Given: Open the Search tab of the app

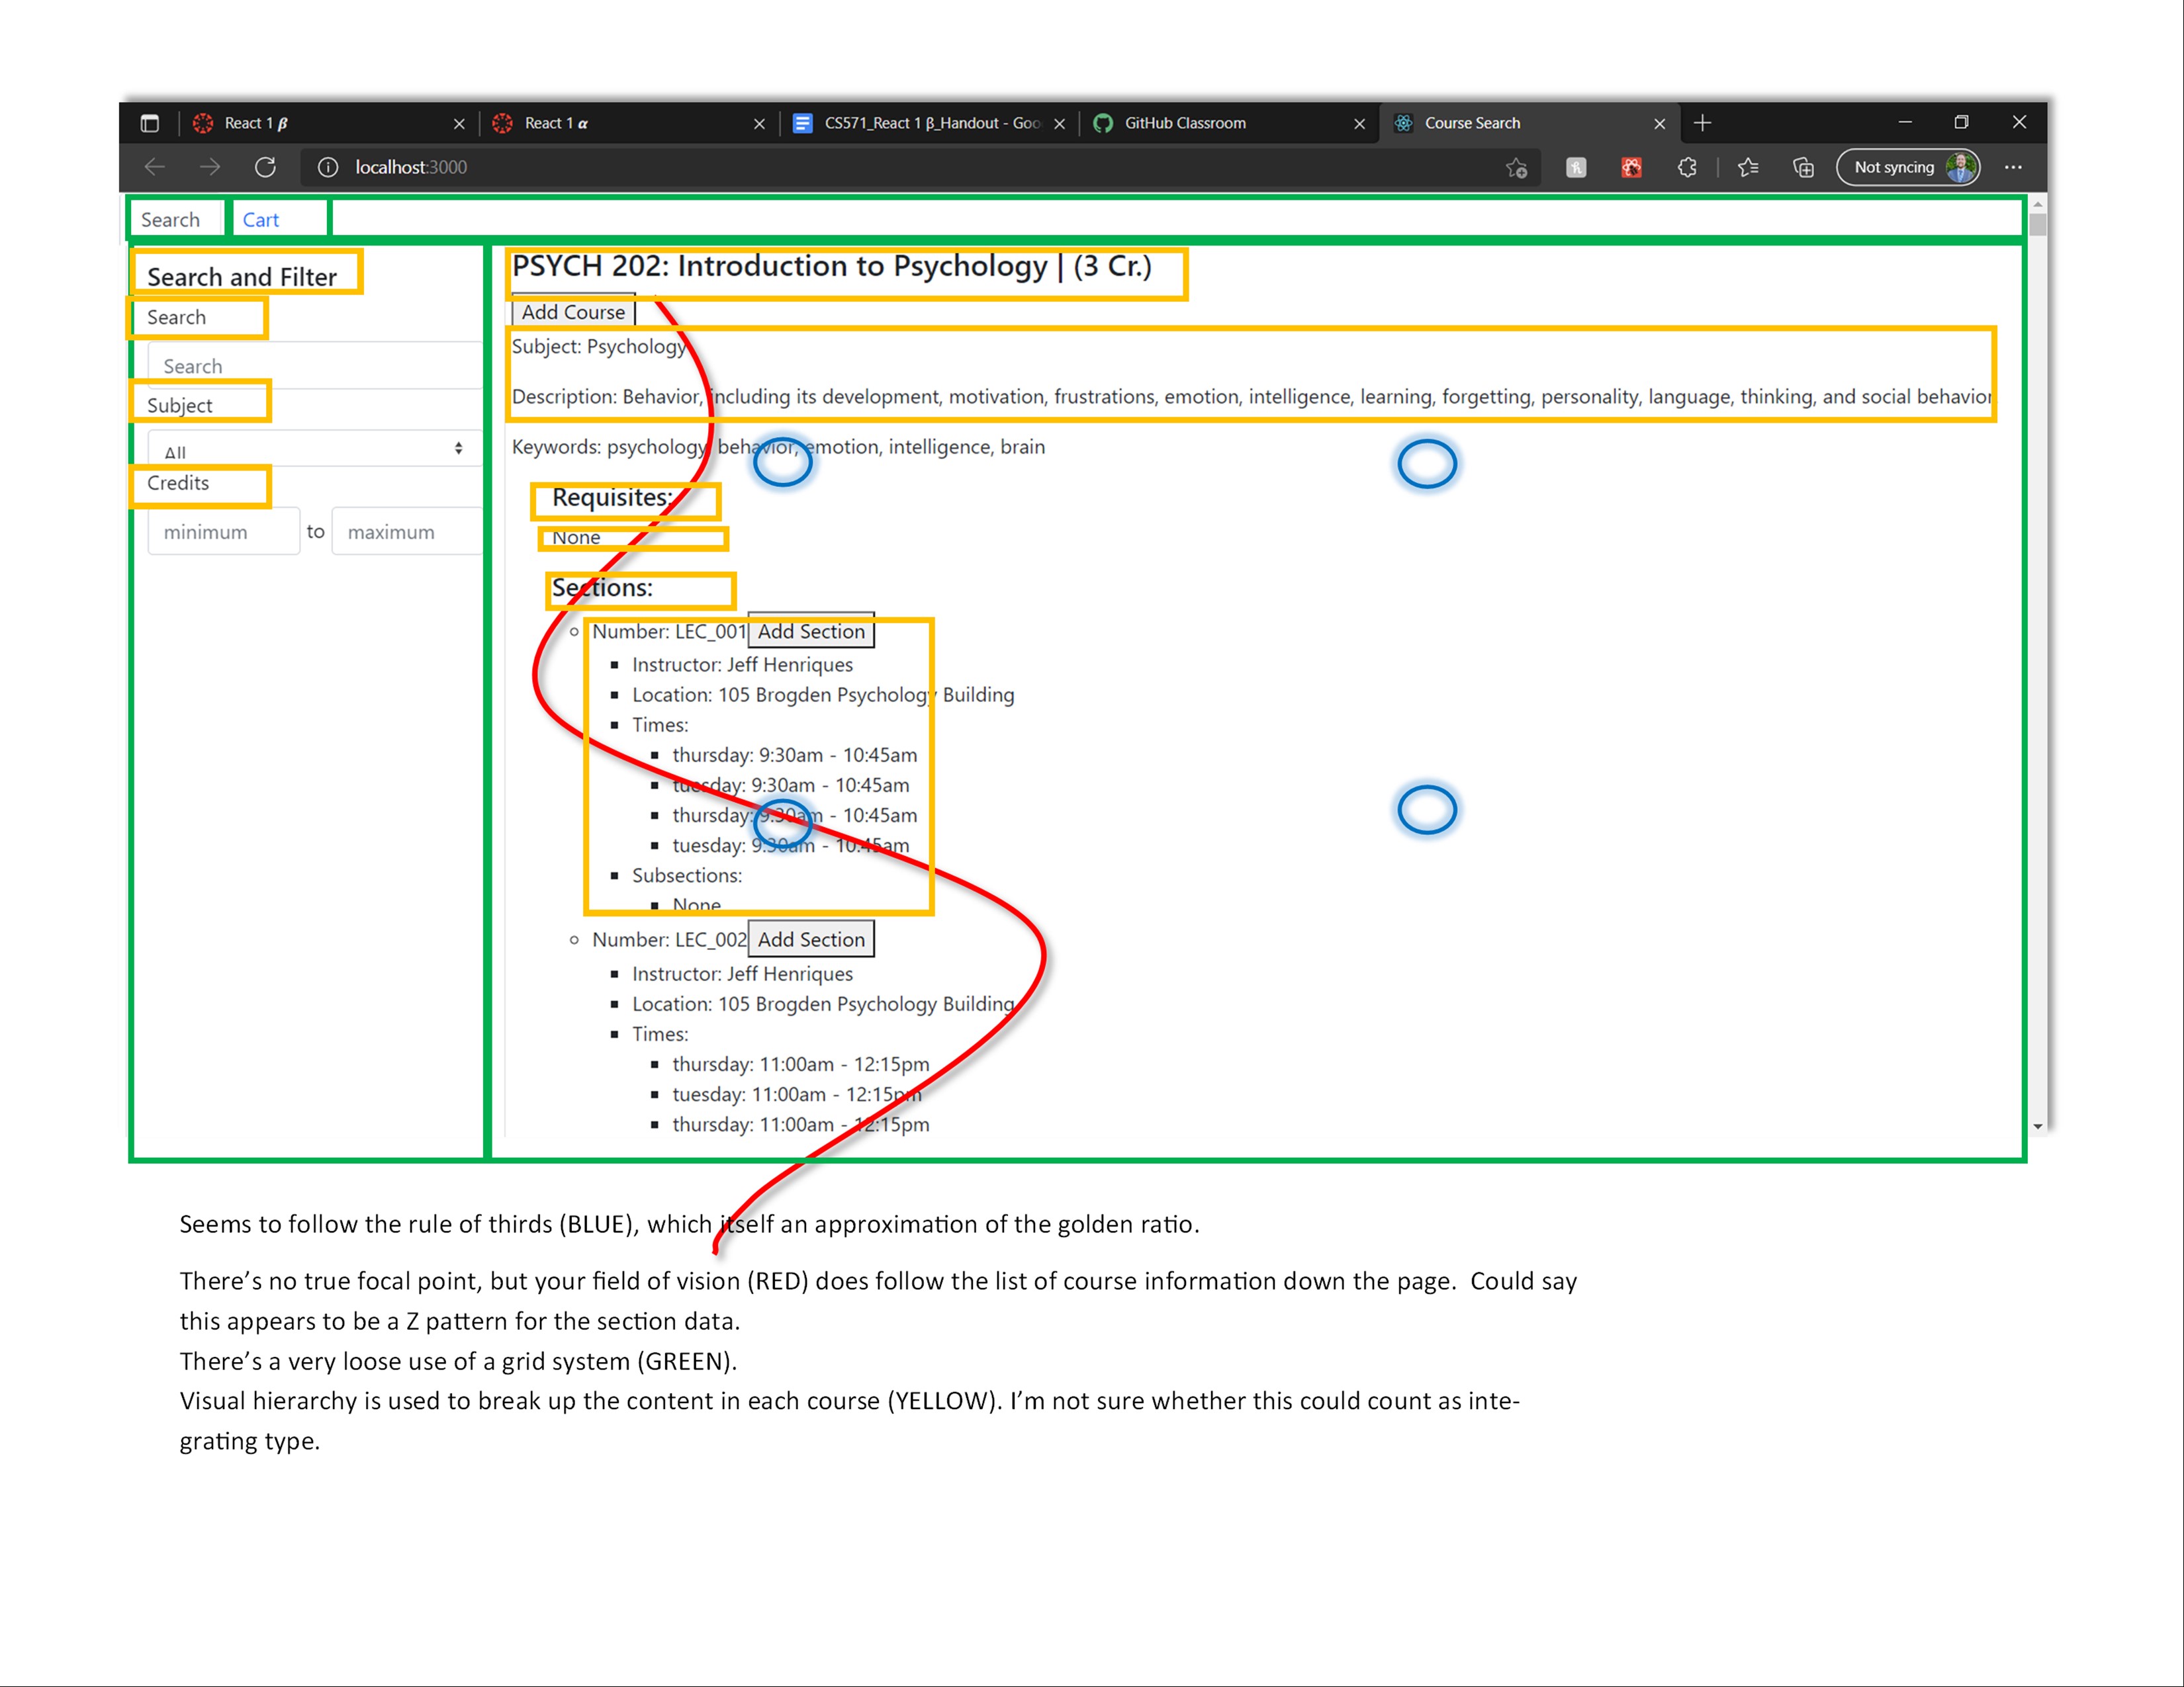Looking at the screenshot, I should [170, 220].
